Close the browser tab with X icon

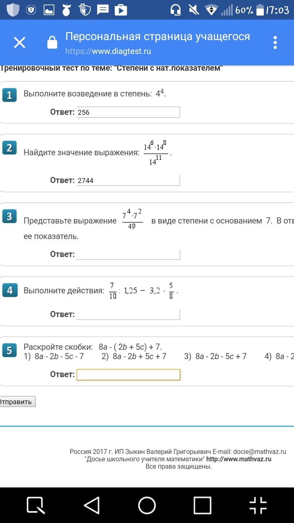(20, 42)
